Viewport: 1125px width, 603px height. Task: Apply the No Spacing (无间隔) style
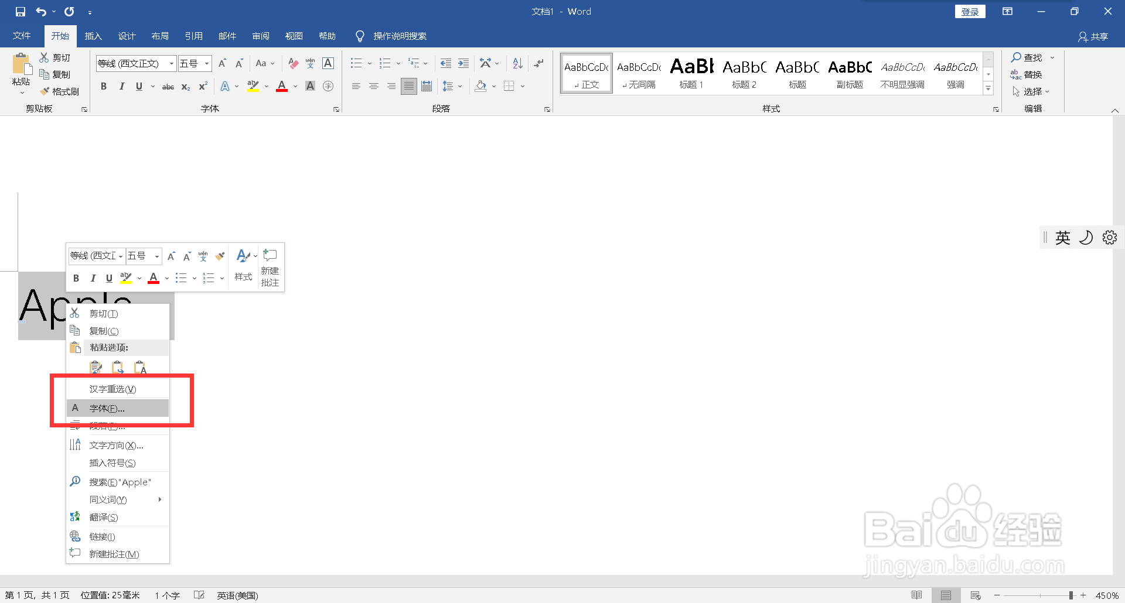point(639,73)
